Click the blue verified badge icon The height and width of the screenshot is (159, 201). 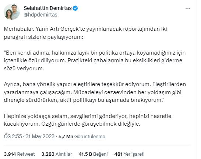coord(75,8)
